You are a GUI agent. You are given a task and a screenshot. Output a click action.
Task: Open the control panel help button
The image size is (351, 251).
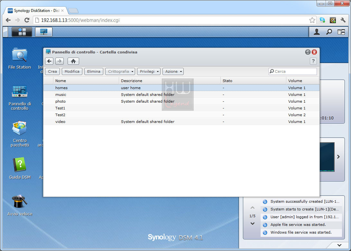coord(313,61)
